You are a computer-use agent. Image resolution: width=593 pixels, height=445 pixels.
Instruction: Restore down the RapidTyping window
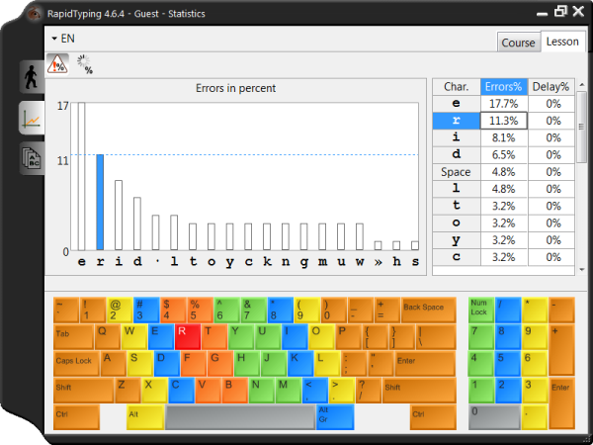click(x=560, y=11)
